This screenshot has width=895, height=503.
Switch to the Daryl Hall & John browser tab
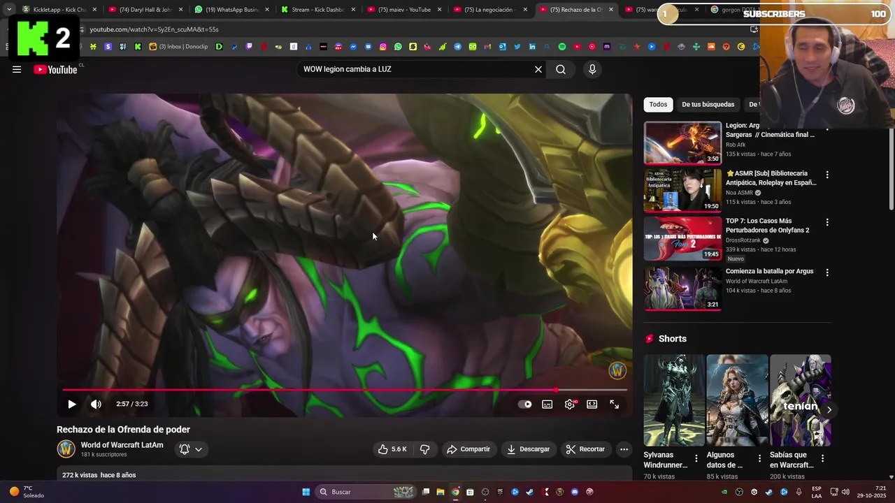click(x=145, y=10)
